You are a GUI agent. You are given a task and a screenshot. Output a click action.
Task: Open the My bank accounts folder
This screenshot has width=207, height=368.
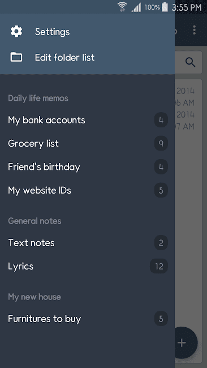(88, 120)
